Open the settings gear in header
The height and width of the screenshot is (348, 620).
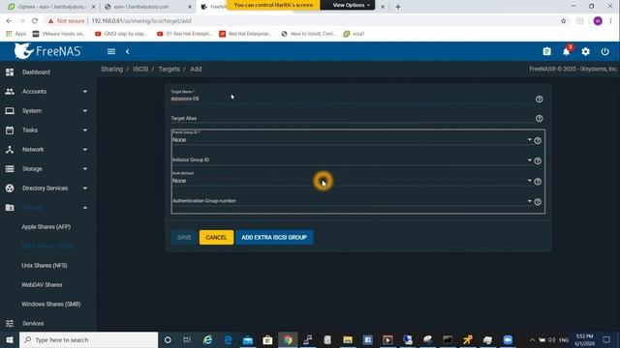(585, 51)
